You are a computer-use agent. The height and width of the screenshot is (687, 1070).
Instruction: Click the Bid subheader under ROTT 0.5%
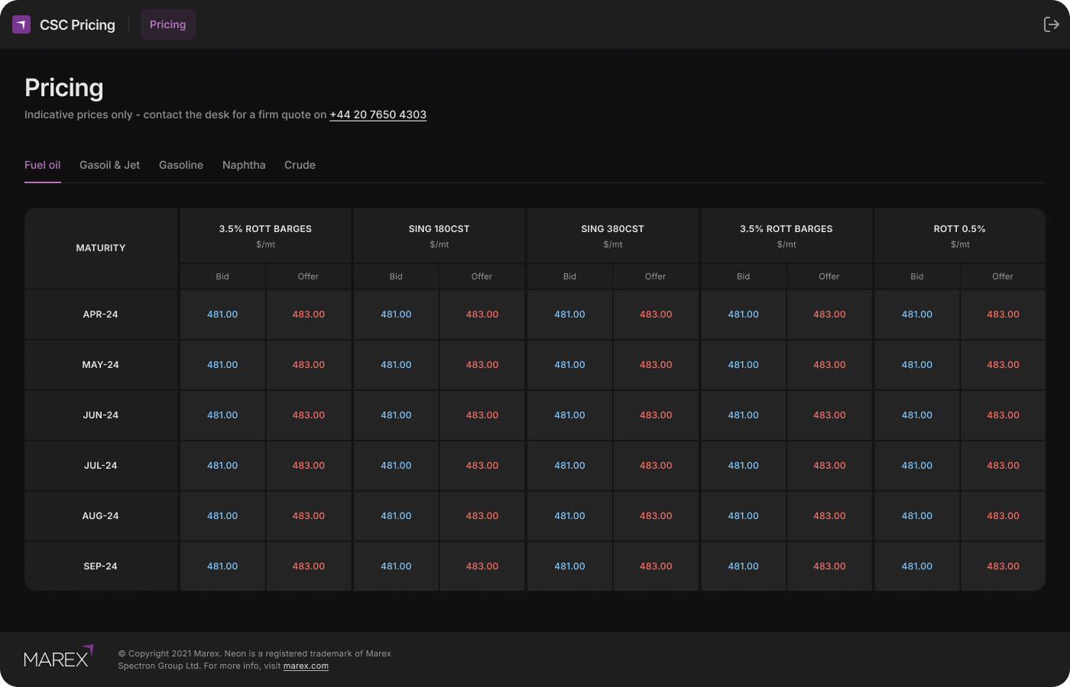point(917,276)
